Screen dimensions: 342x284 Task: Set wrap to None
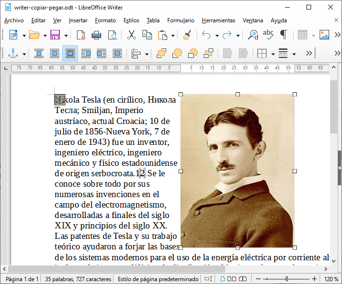tap(39, 54)
